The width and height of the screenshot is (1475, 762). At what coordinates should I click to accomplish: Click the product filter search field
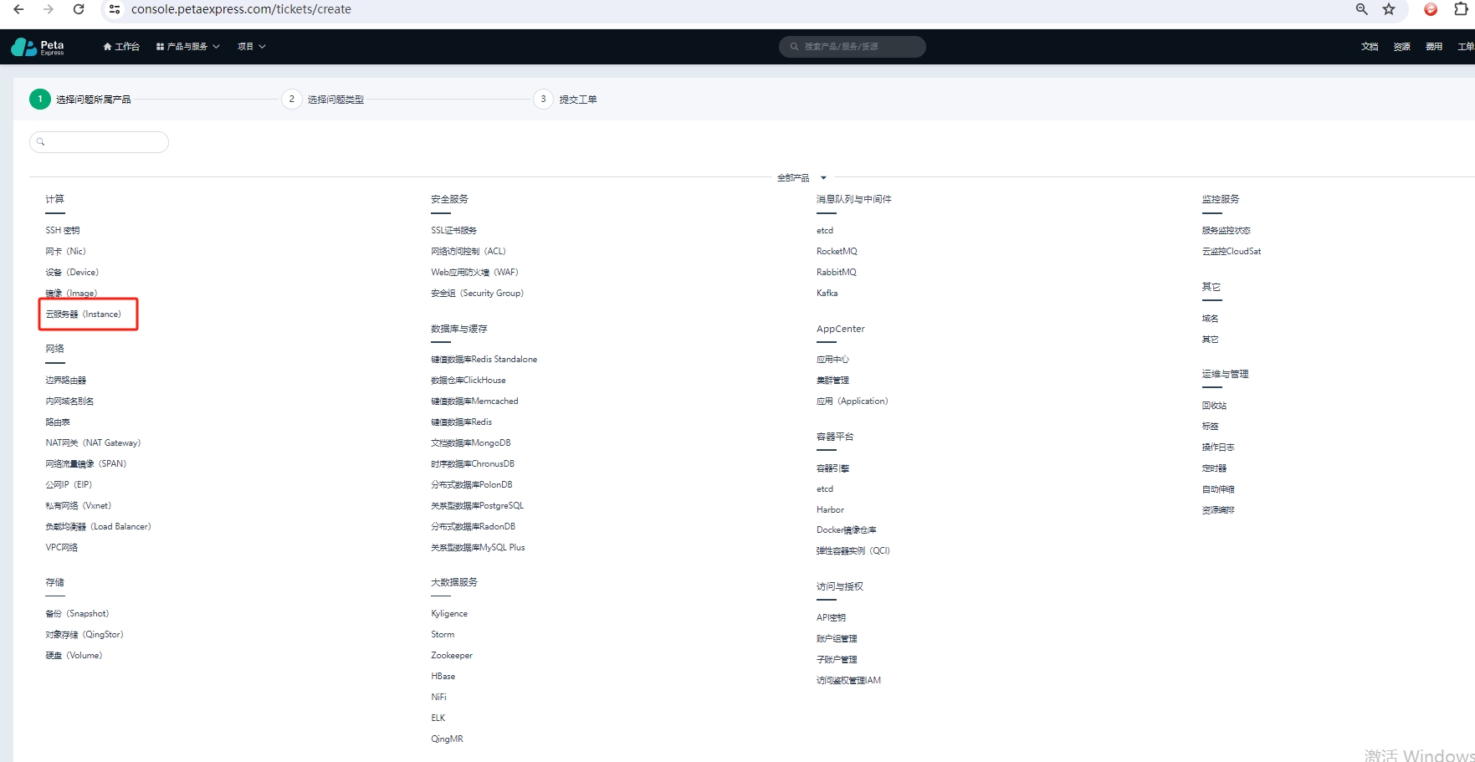click(99, 142)
